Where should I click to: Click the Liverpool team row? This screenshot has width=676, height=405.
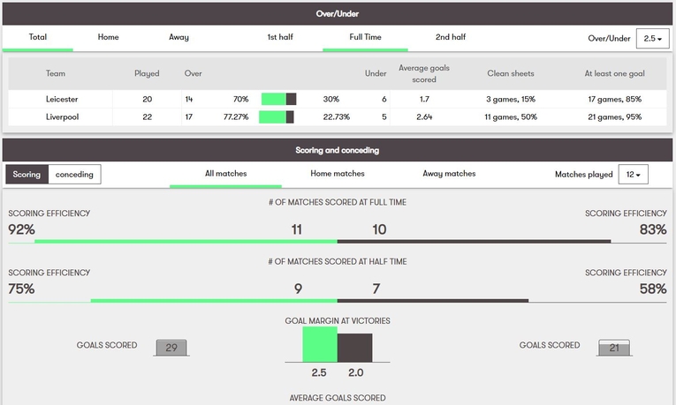pyautogui.click(x=62, y=117)
